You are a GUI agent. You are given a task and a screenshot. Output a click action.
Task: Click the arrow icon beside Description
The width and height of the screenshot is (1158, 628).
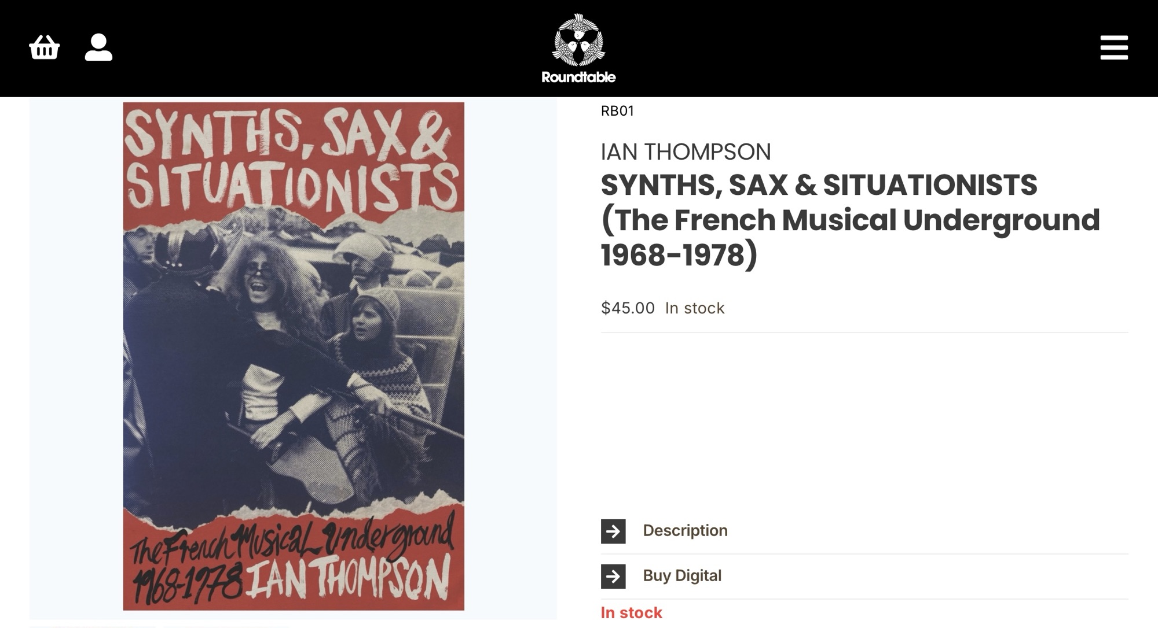(x=613, y=531)
